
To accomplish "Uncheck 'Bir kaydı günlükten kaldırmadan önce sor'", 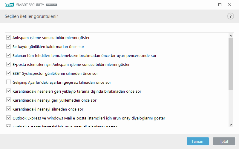I will click(9, 46).
